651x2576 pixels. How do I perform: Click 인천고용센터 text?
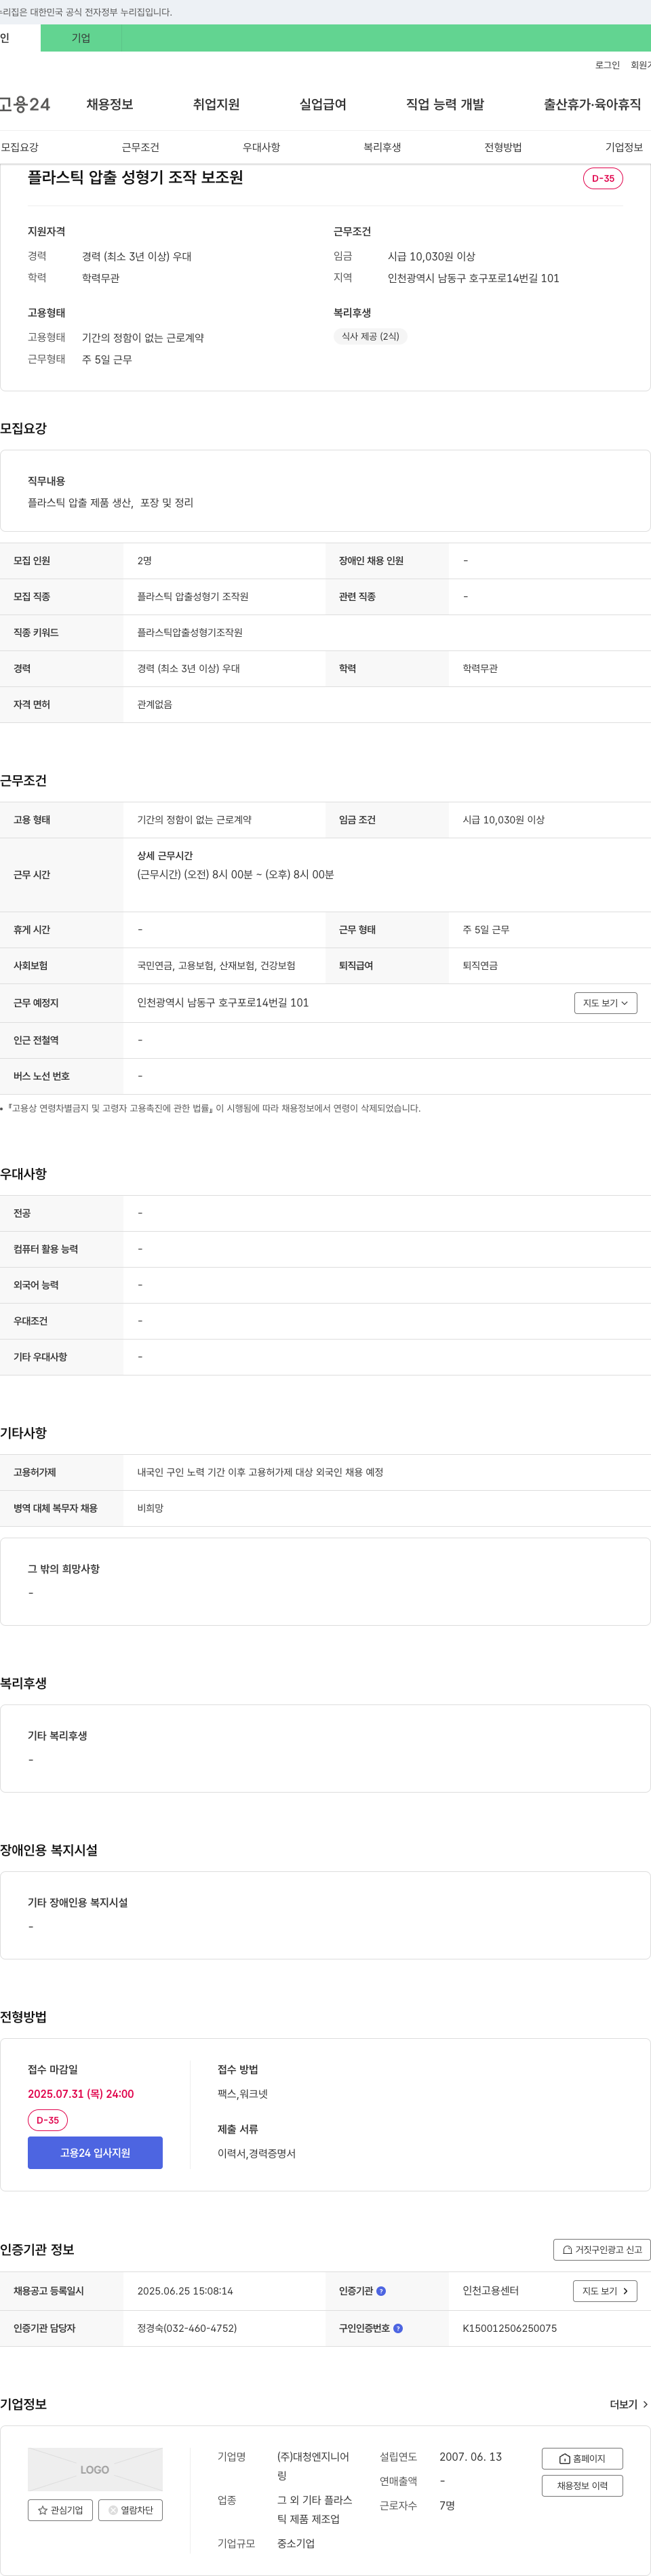490,2291
